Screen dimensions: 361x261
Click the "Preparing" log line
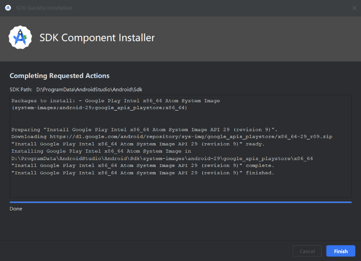[x=144, y=129]
